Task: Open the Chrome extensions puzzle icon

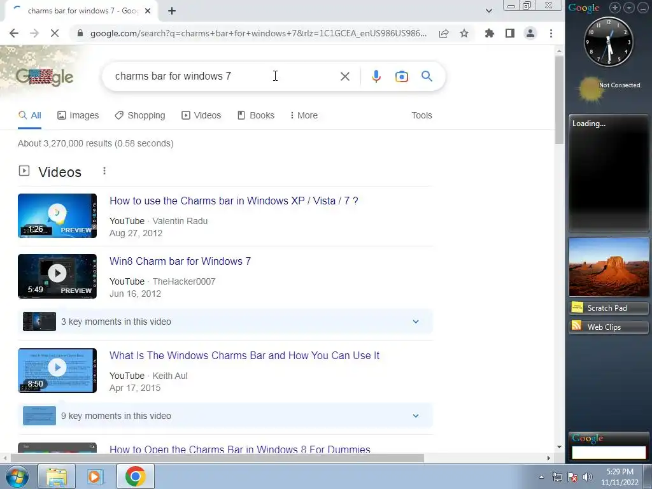Action: coord(490,33)
